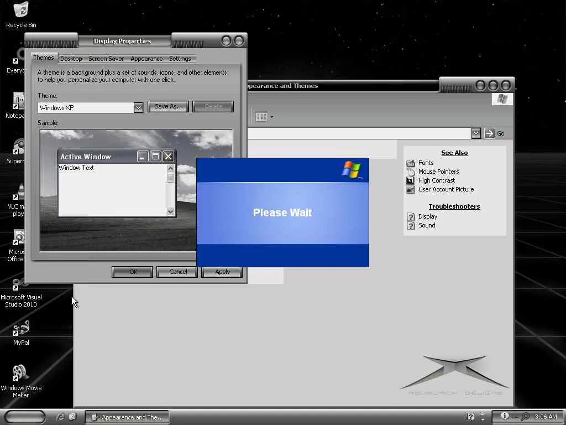Click the second quick launch icon on taskbar

pyautogui.click(x=72, y=417)
